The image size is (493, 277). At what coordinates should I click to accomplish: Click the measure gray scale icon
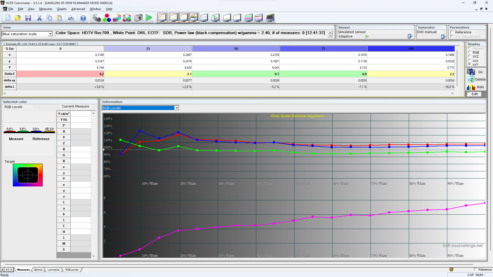pos(97,18)
